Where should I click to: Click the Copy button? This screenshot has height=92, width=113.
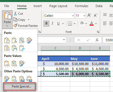click(19, 20)
